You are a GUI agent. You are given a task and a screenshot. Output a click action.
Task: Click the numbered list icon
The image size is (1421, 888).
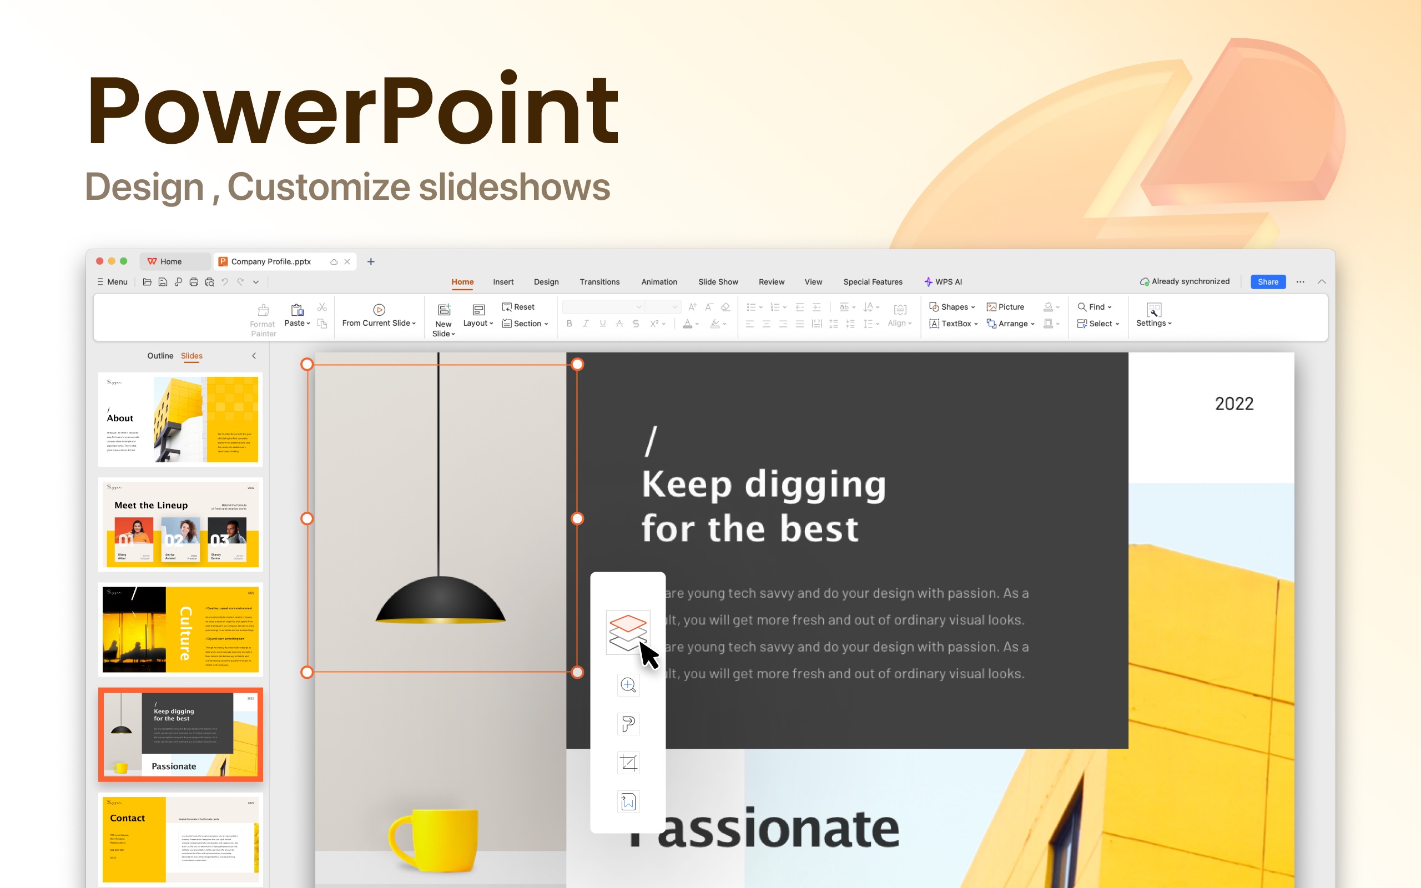pyautogui.click(x=775, y=307)
